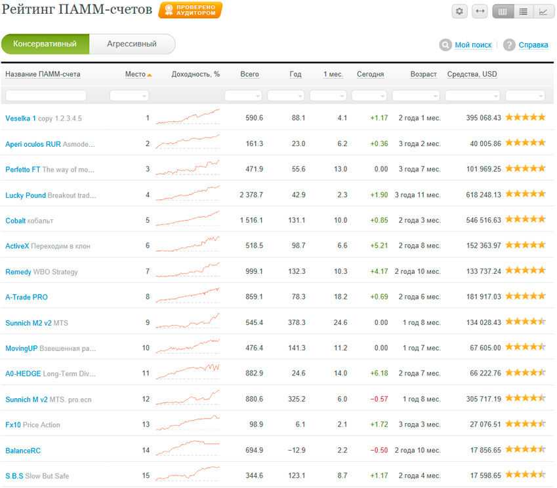This screenshot has width=557, height=488.
Task: Switch to the Агрессивный rating
Action: click(x=132, y=44)
